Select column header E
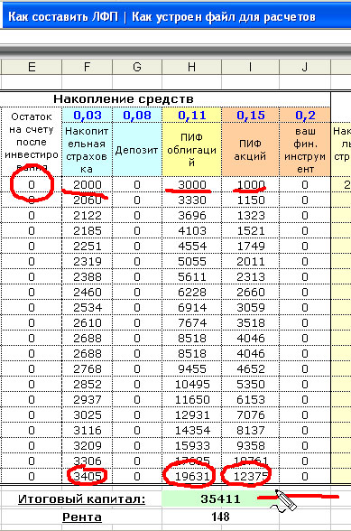Image resolution: width=351 pixels, height=531 pixels. click(x=32, y=67)
